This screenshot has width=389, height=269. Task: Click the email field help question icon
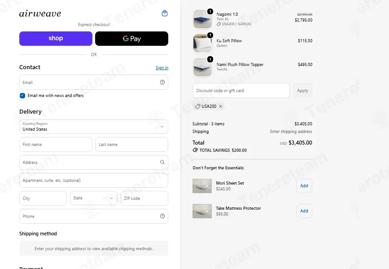[162, 82]
